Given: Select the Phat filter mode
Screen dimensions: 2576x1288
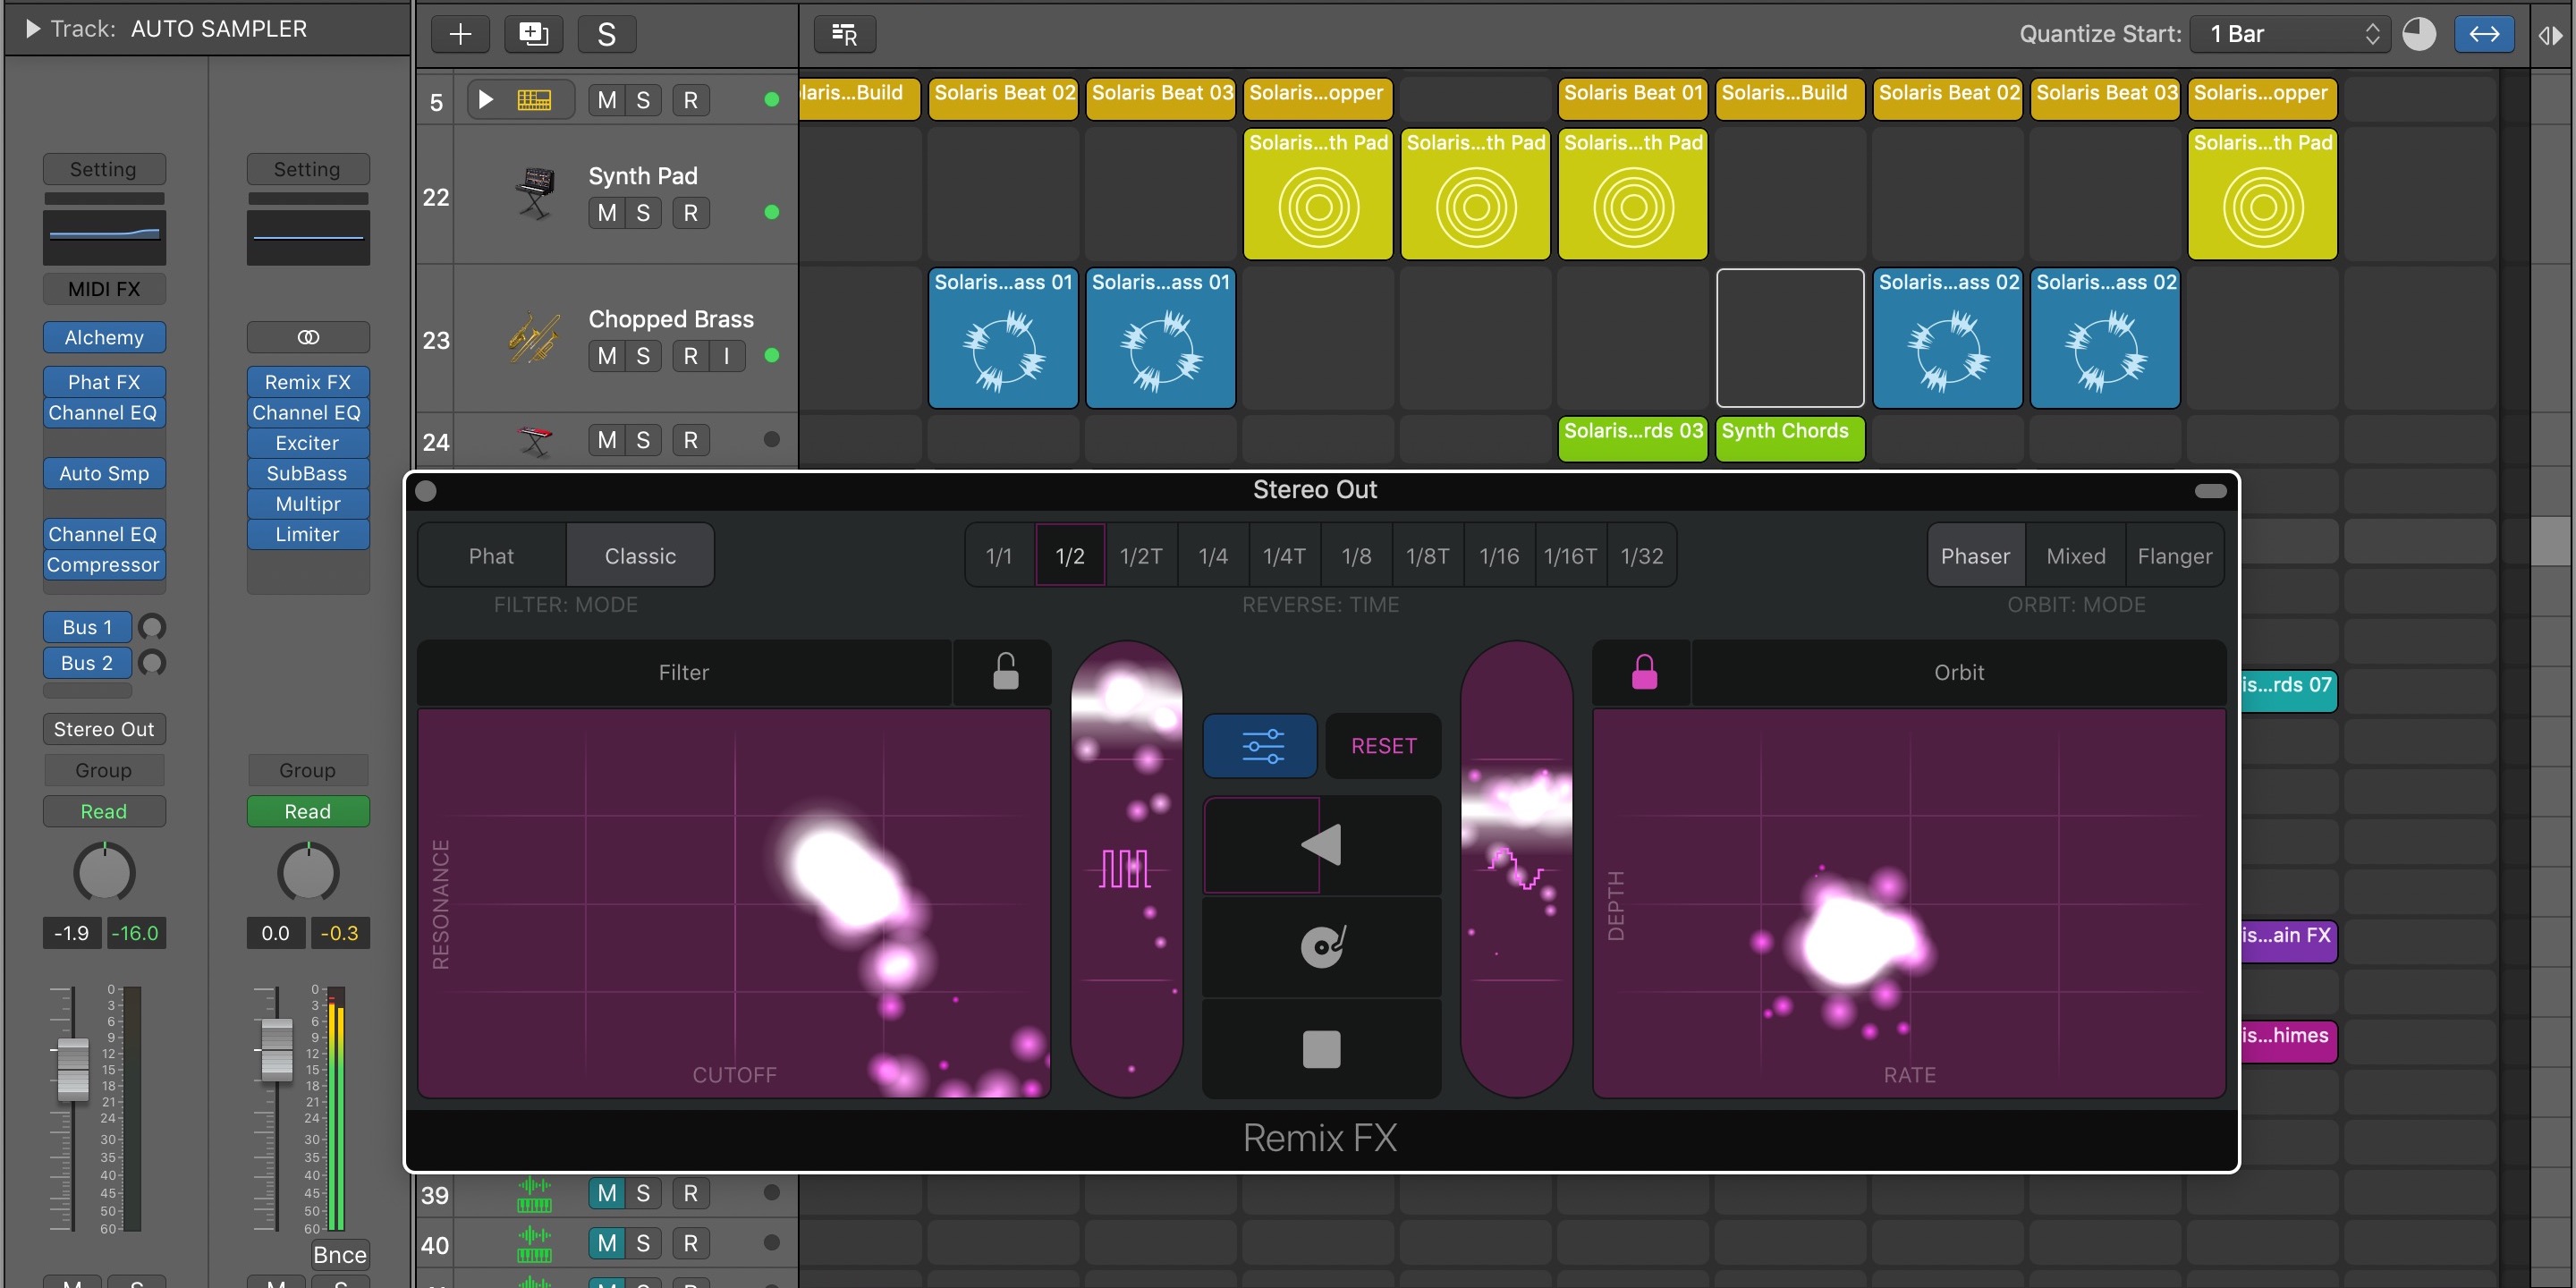Looking at the screenshot, I should 491,556.
